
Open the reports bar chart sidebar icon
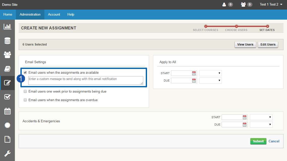[x=7, y=26]
